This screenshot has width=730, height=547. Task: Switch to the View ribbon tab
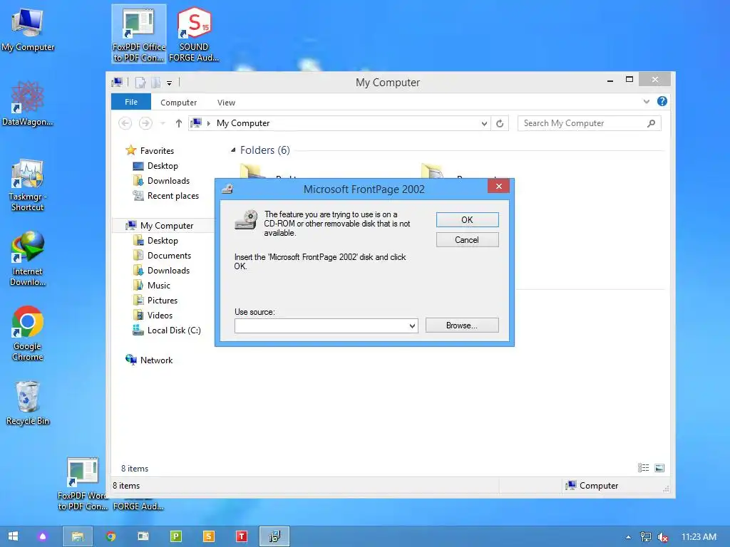(226, 103)
